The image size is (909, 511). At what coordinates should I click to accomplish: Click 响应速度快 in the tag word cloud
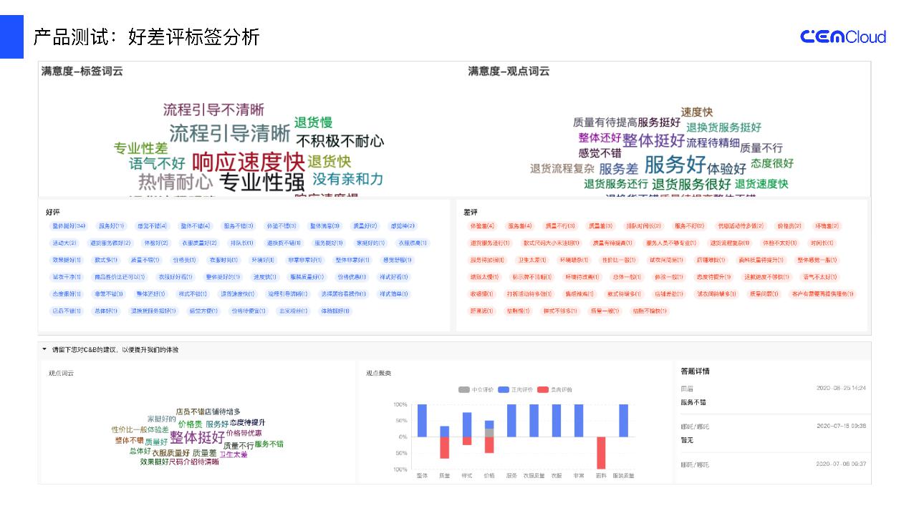click(248, 161)
